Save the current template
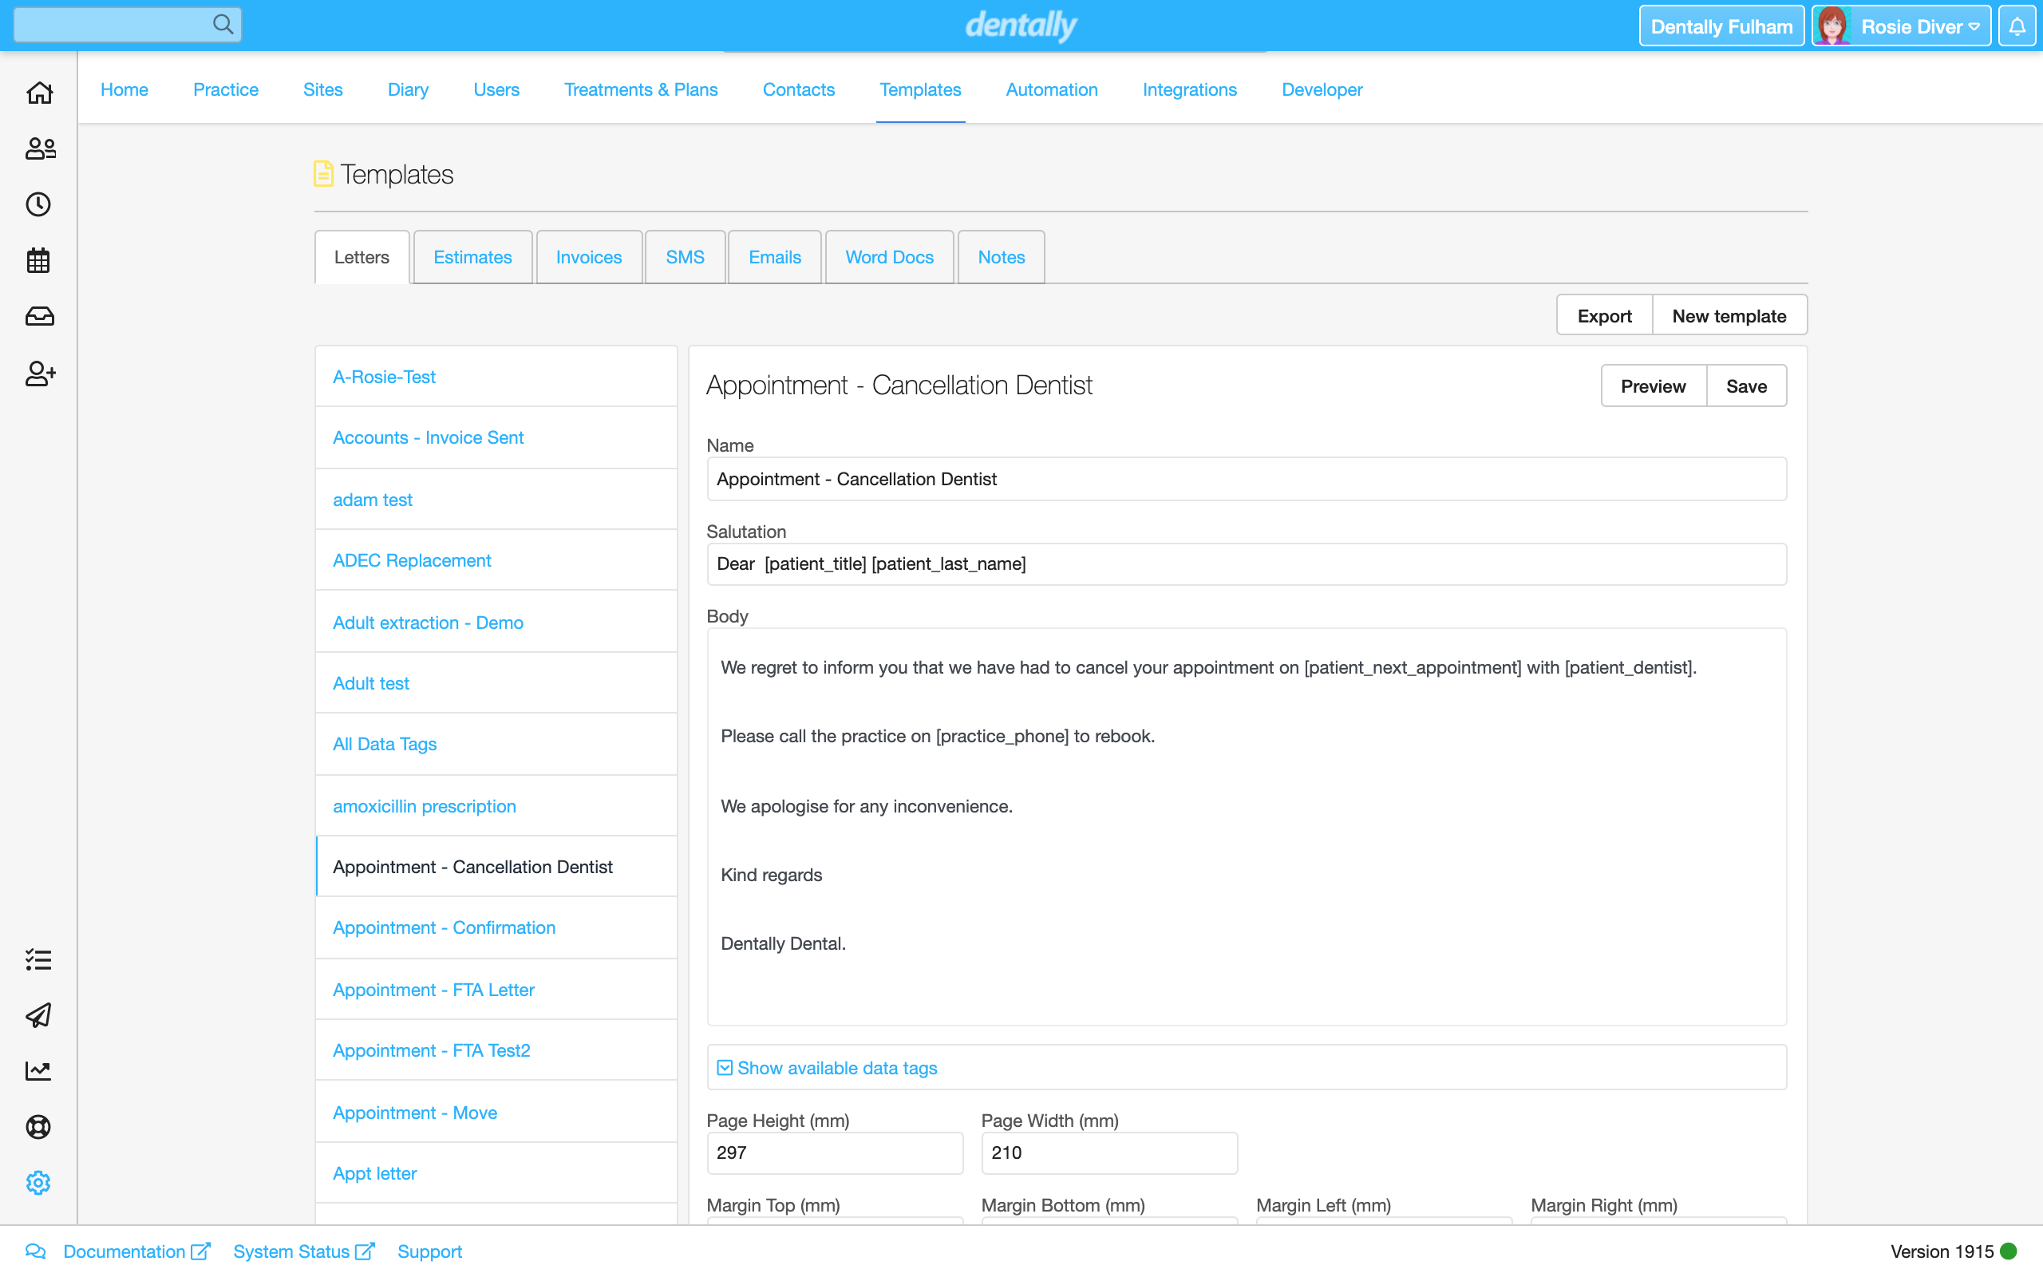2043x1277 pixels. tap(1746, 386)
